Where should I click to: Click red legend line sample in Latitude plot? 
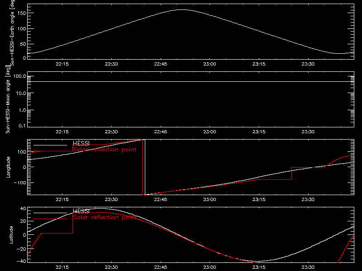pyautogui.click(x=50, y=219)
